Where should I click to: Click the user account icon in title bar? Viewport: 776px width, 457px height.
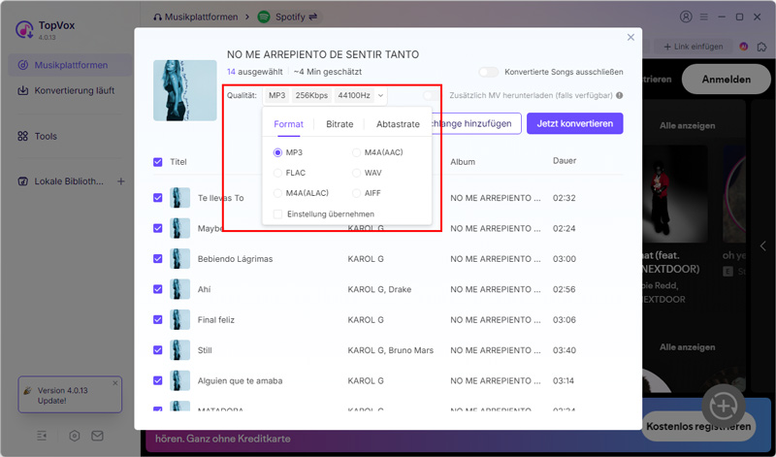tap(686, 16)
